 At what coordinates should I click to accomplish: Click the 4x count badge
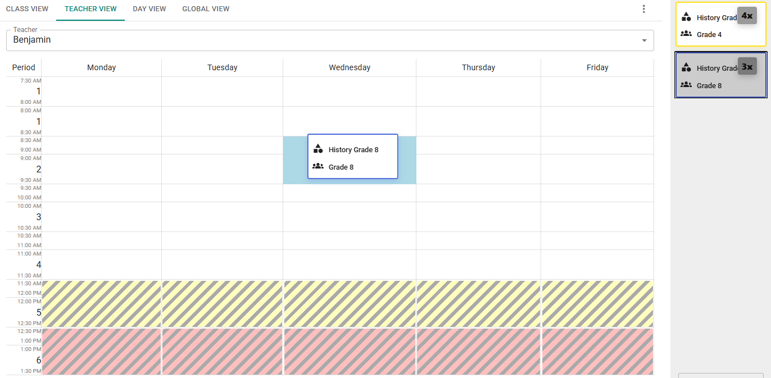coord(747,16)
